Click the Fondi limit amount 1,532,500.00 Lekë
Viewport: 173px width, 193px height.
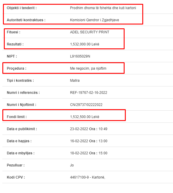point(85,117)
